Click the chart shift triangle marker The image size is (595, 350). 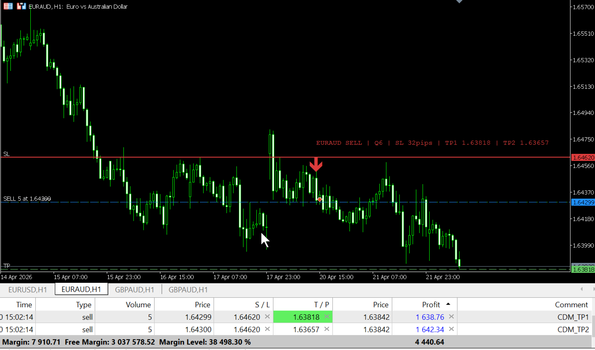pos(459,2)
